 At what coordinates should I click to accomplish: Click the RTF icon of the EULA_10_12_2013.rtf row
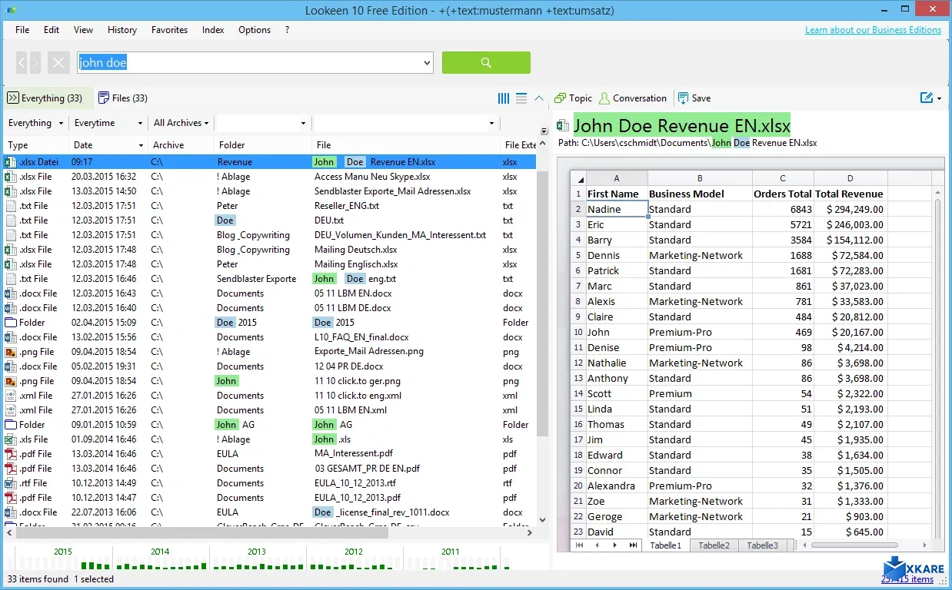(x=11, y=483)
